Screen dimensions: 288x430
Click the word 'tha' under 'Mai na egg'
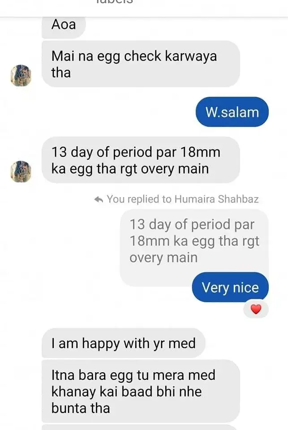tap(61, 73)
